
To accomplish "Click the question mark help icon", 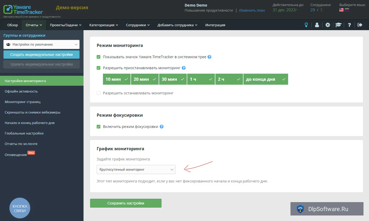I will 349,25.
